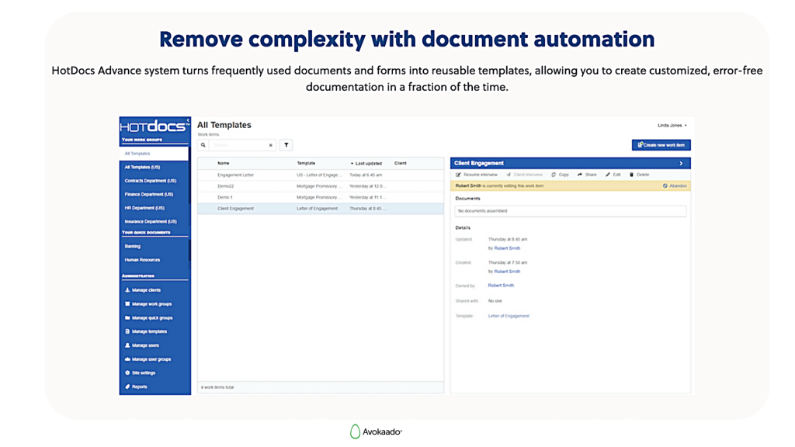Follow the Robert Smith owner link
795x447 pixels.
[502, 285]
